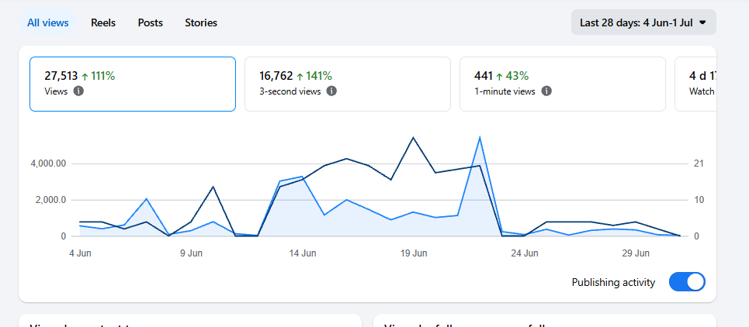Click the dark-blue peak at 19 Jun
Image resolution: width=749 pixels, height=327 pixels.
pos(413,137)
